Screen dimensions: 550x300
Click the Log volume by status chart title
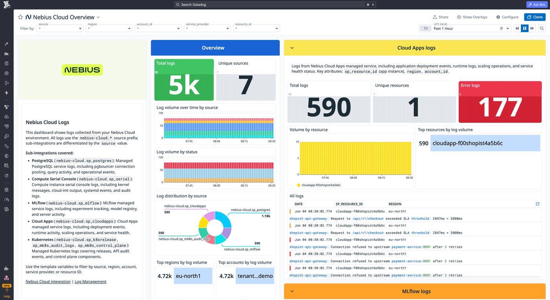pos(177,152)
